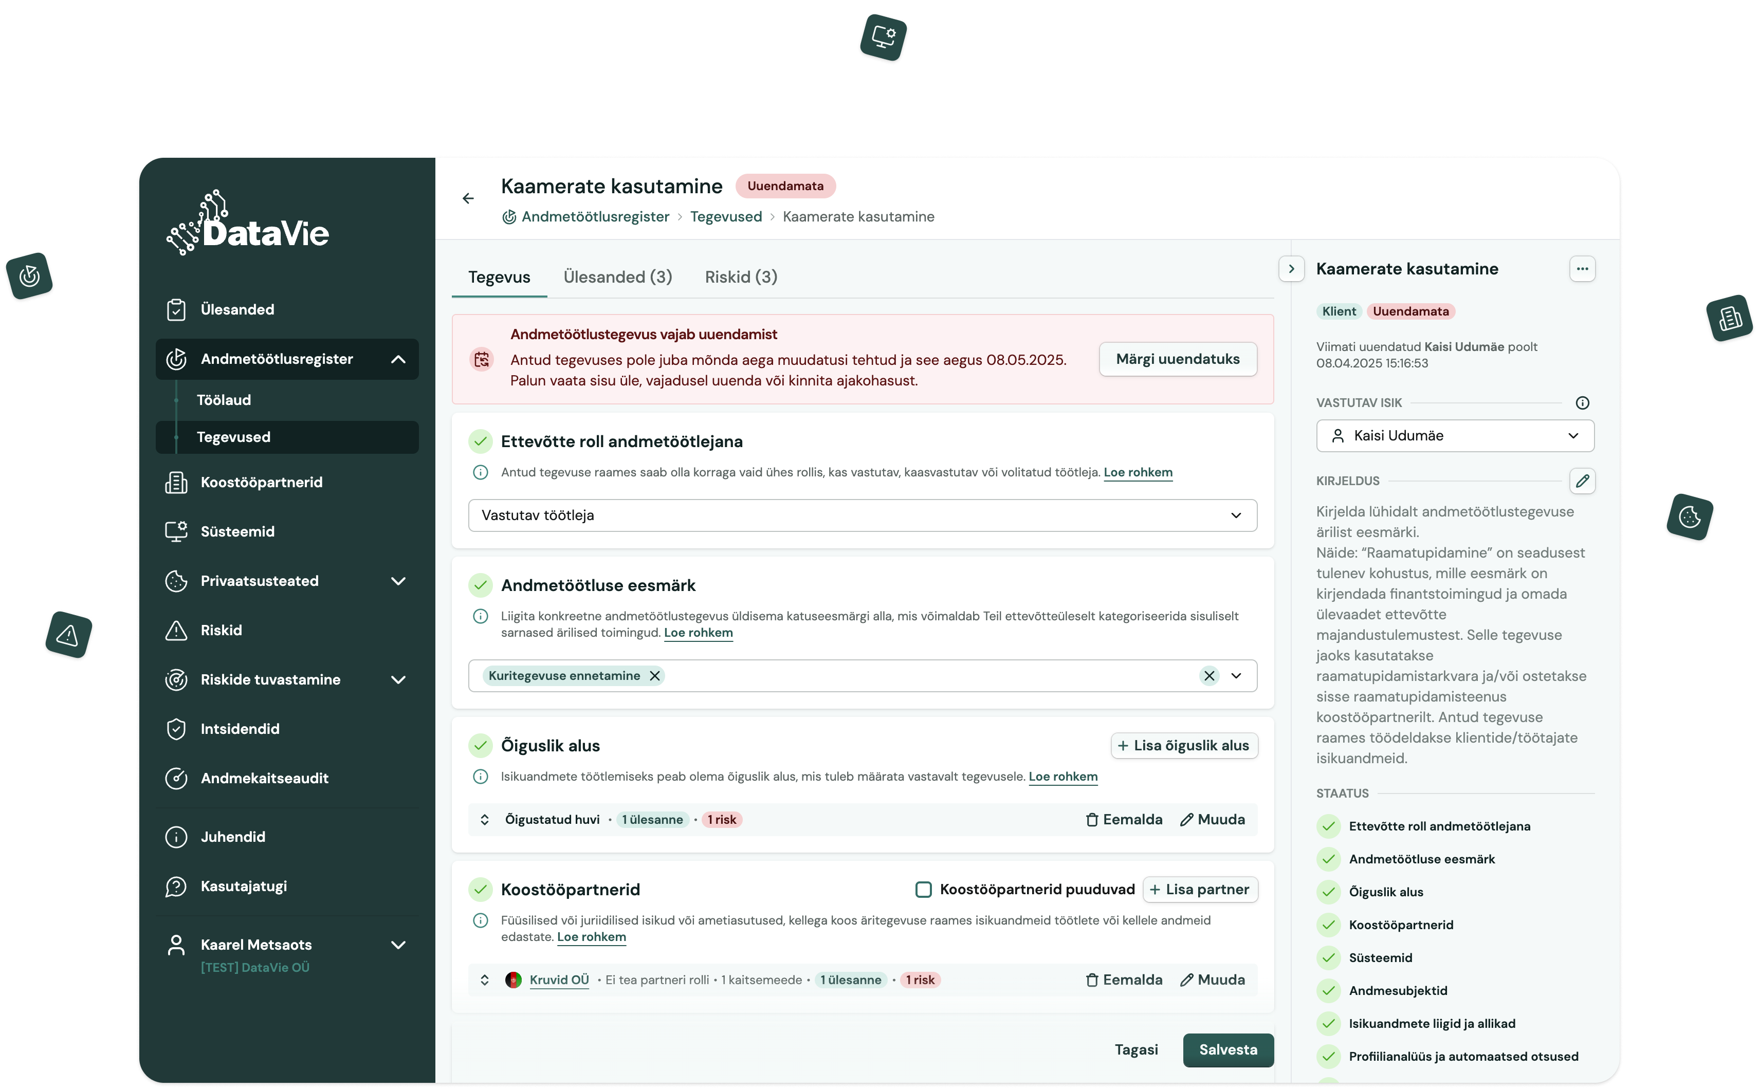Click the register icon in the breadcrumb

pyautogui.click(x=508, y=217)
